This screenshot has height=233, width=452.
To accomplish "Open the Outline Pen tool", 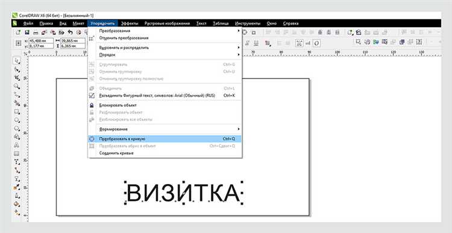I will point(17,196).
